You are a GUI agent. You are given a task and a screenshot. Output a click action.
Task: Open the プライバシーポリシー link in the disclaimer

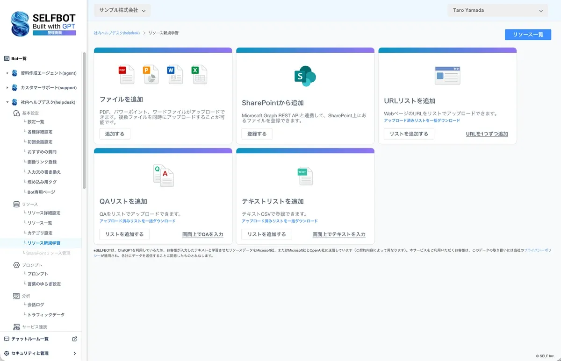tap(538, 250)
